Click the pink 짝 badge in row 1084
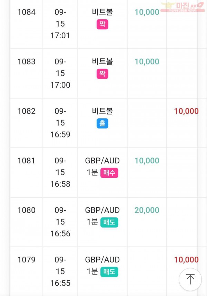Screen dimensions: 207x296 (102, 24)
